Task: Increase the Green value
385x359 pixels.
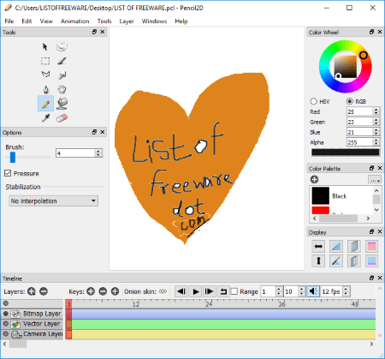Action: pos(376,120)
